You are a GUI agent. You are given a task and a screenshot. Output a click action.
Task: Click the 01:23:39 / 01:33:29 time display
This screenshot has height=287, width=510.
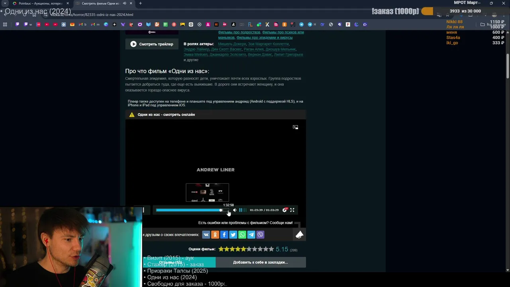point(264,210)
